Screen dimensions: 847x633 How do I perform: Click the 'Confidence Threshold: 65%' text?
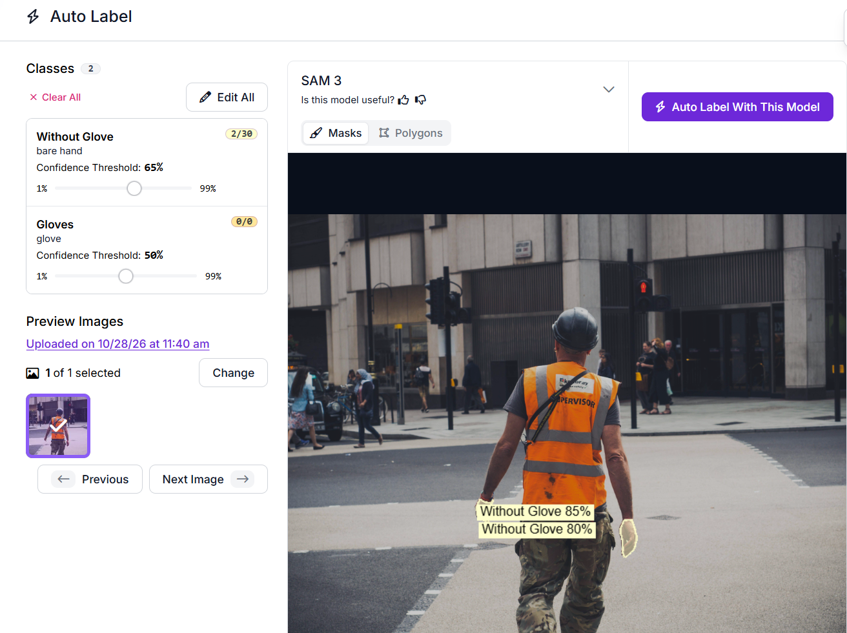click(100, 168)
